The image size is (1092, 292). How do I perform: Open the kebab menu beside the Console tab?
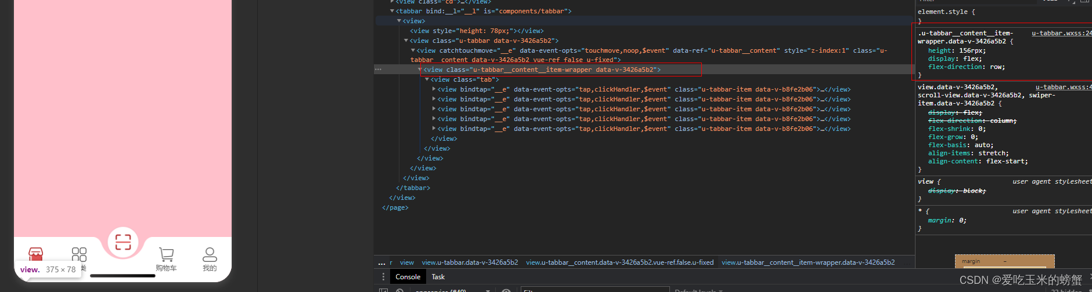(383, 277)
